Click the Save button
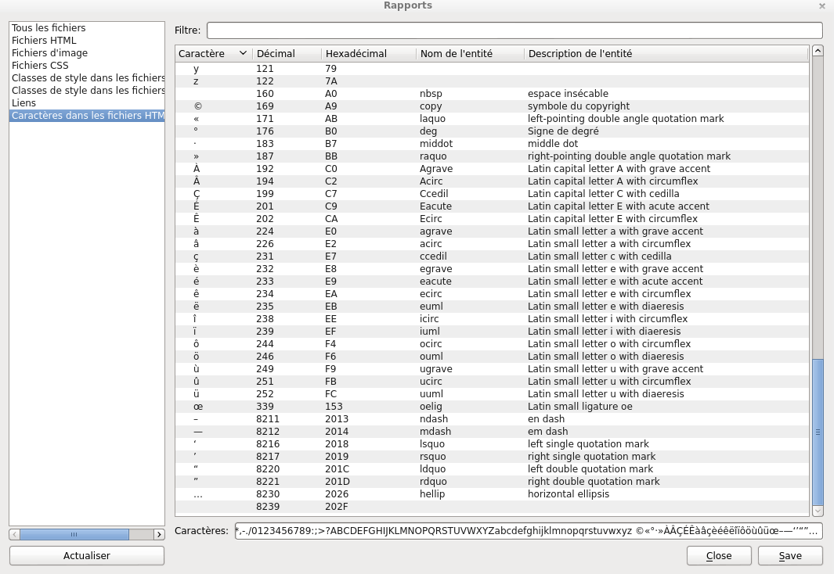 (x=790, y=556)
